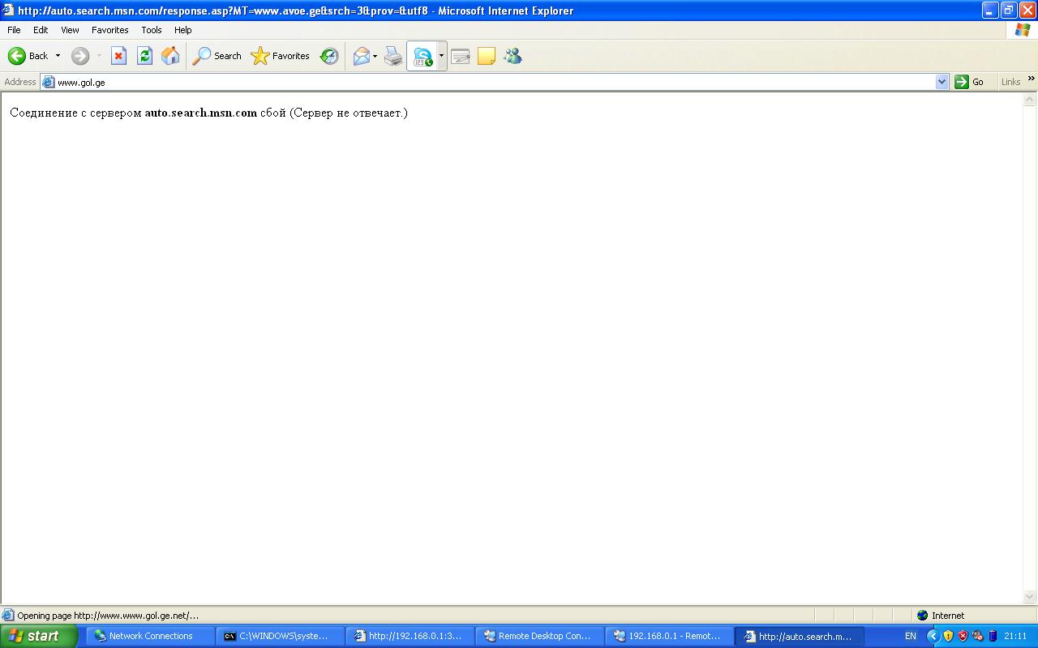
Task: Expand the address bar dropdown list
Action: 941,82
